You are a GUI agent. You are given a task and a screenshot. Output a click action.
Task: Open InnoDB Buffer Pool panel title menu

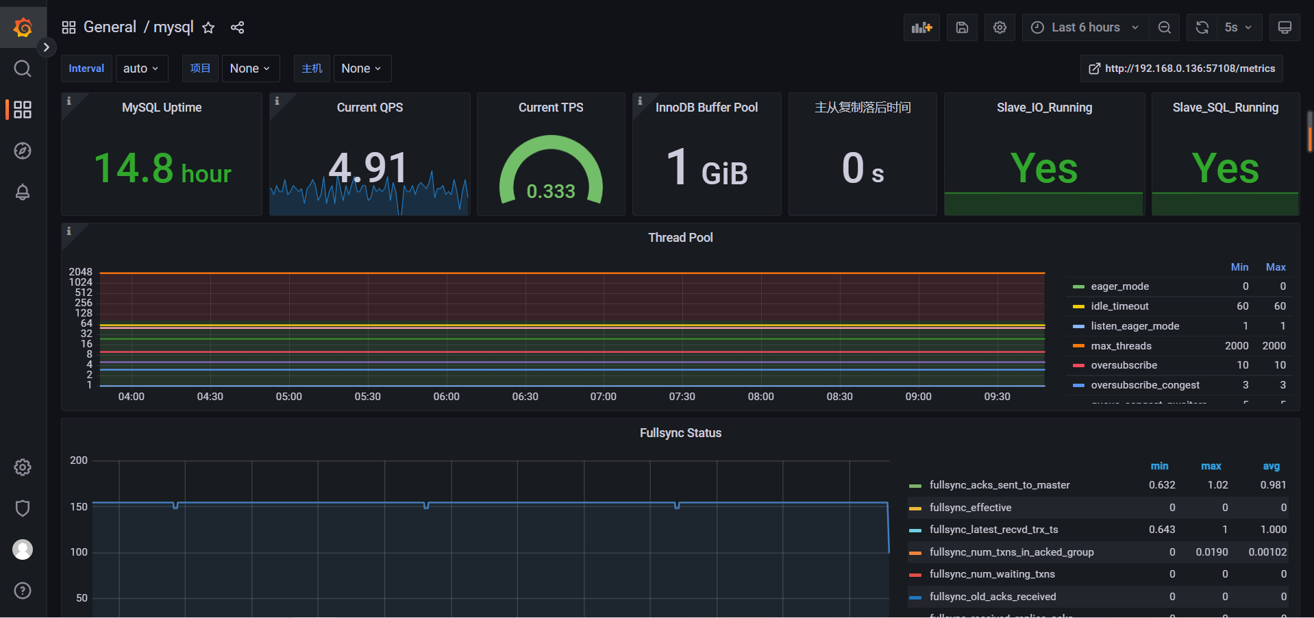[706, 108]
